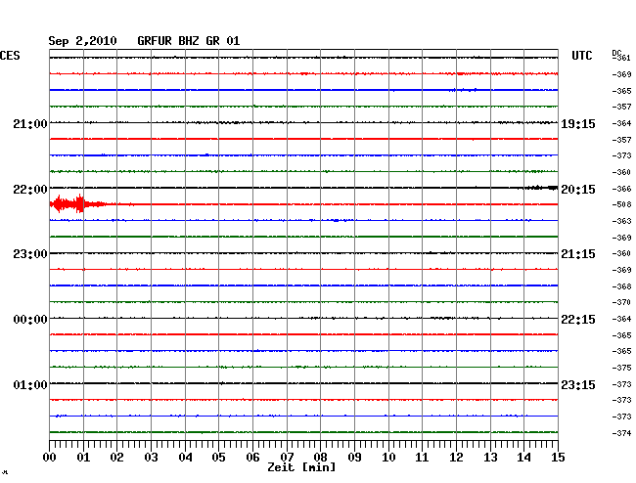Click the "21:00" local time label
Image resolution: width=636 pixels, height=483 pixels.
(x=30, y=124)
